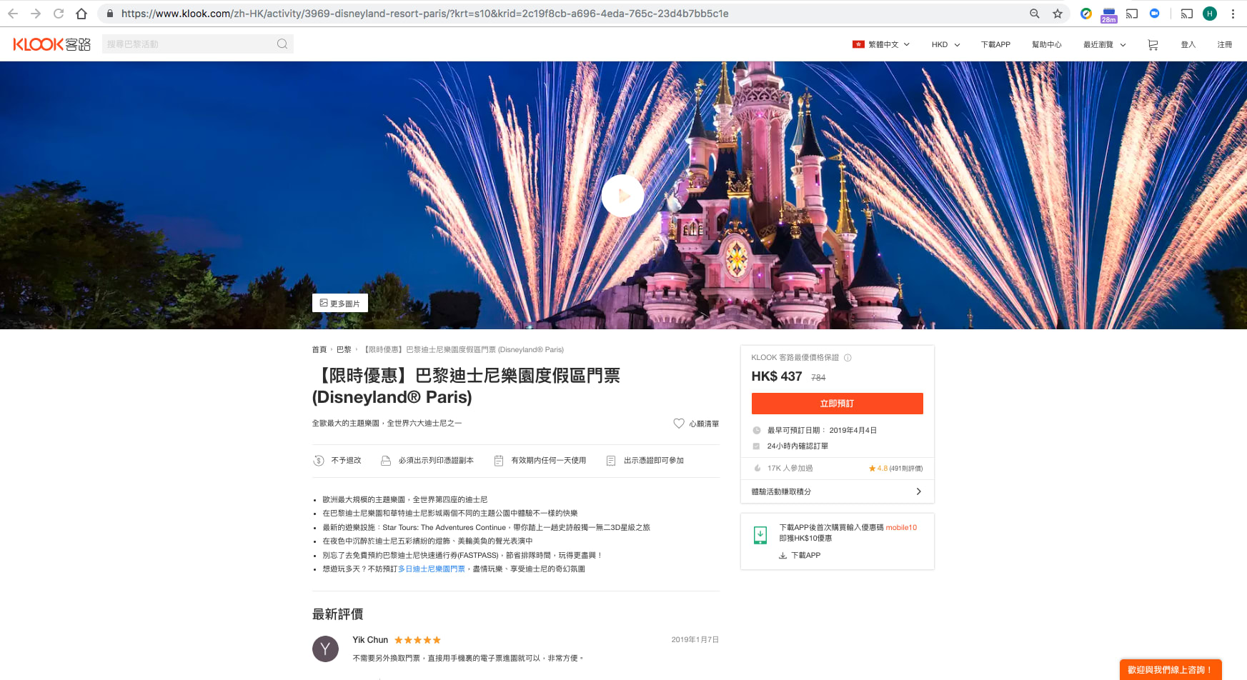Click the 出示憑證即可參加 voucher icon
This screenshot has height=680, width=1247.
[x=611, y=461]
